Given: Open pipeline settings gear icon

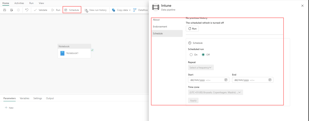Looking at the screenshot, I should coord(18,10).
